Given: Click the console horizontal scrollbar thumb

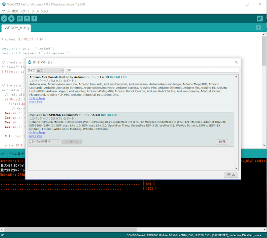Looking at the screenshot, I should [70, 230].
